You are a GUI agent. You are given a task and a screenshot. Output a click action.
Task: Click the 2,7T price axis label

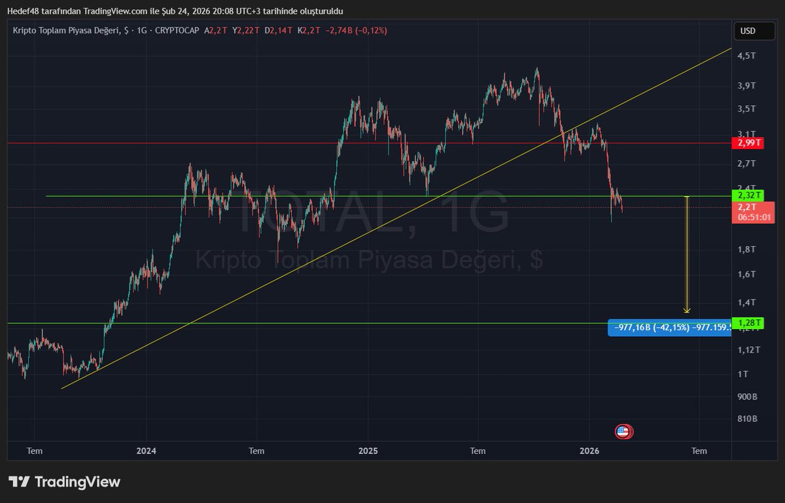(x=747, y=163)
